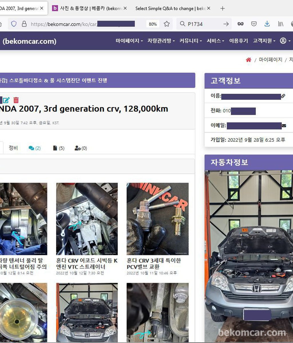Viewport: 293px width, 343px height.
Task: Close the Select Simple Q&A tab
Action: [x=209, y=8]
